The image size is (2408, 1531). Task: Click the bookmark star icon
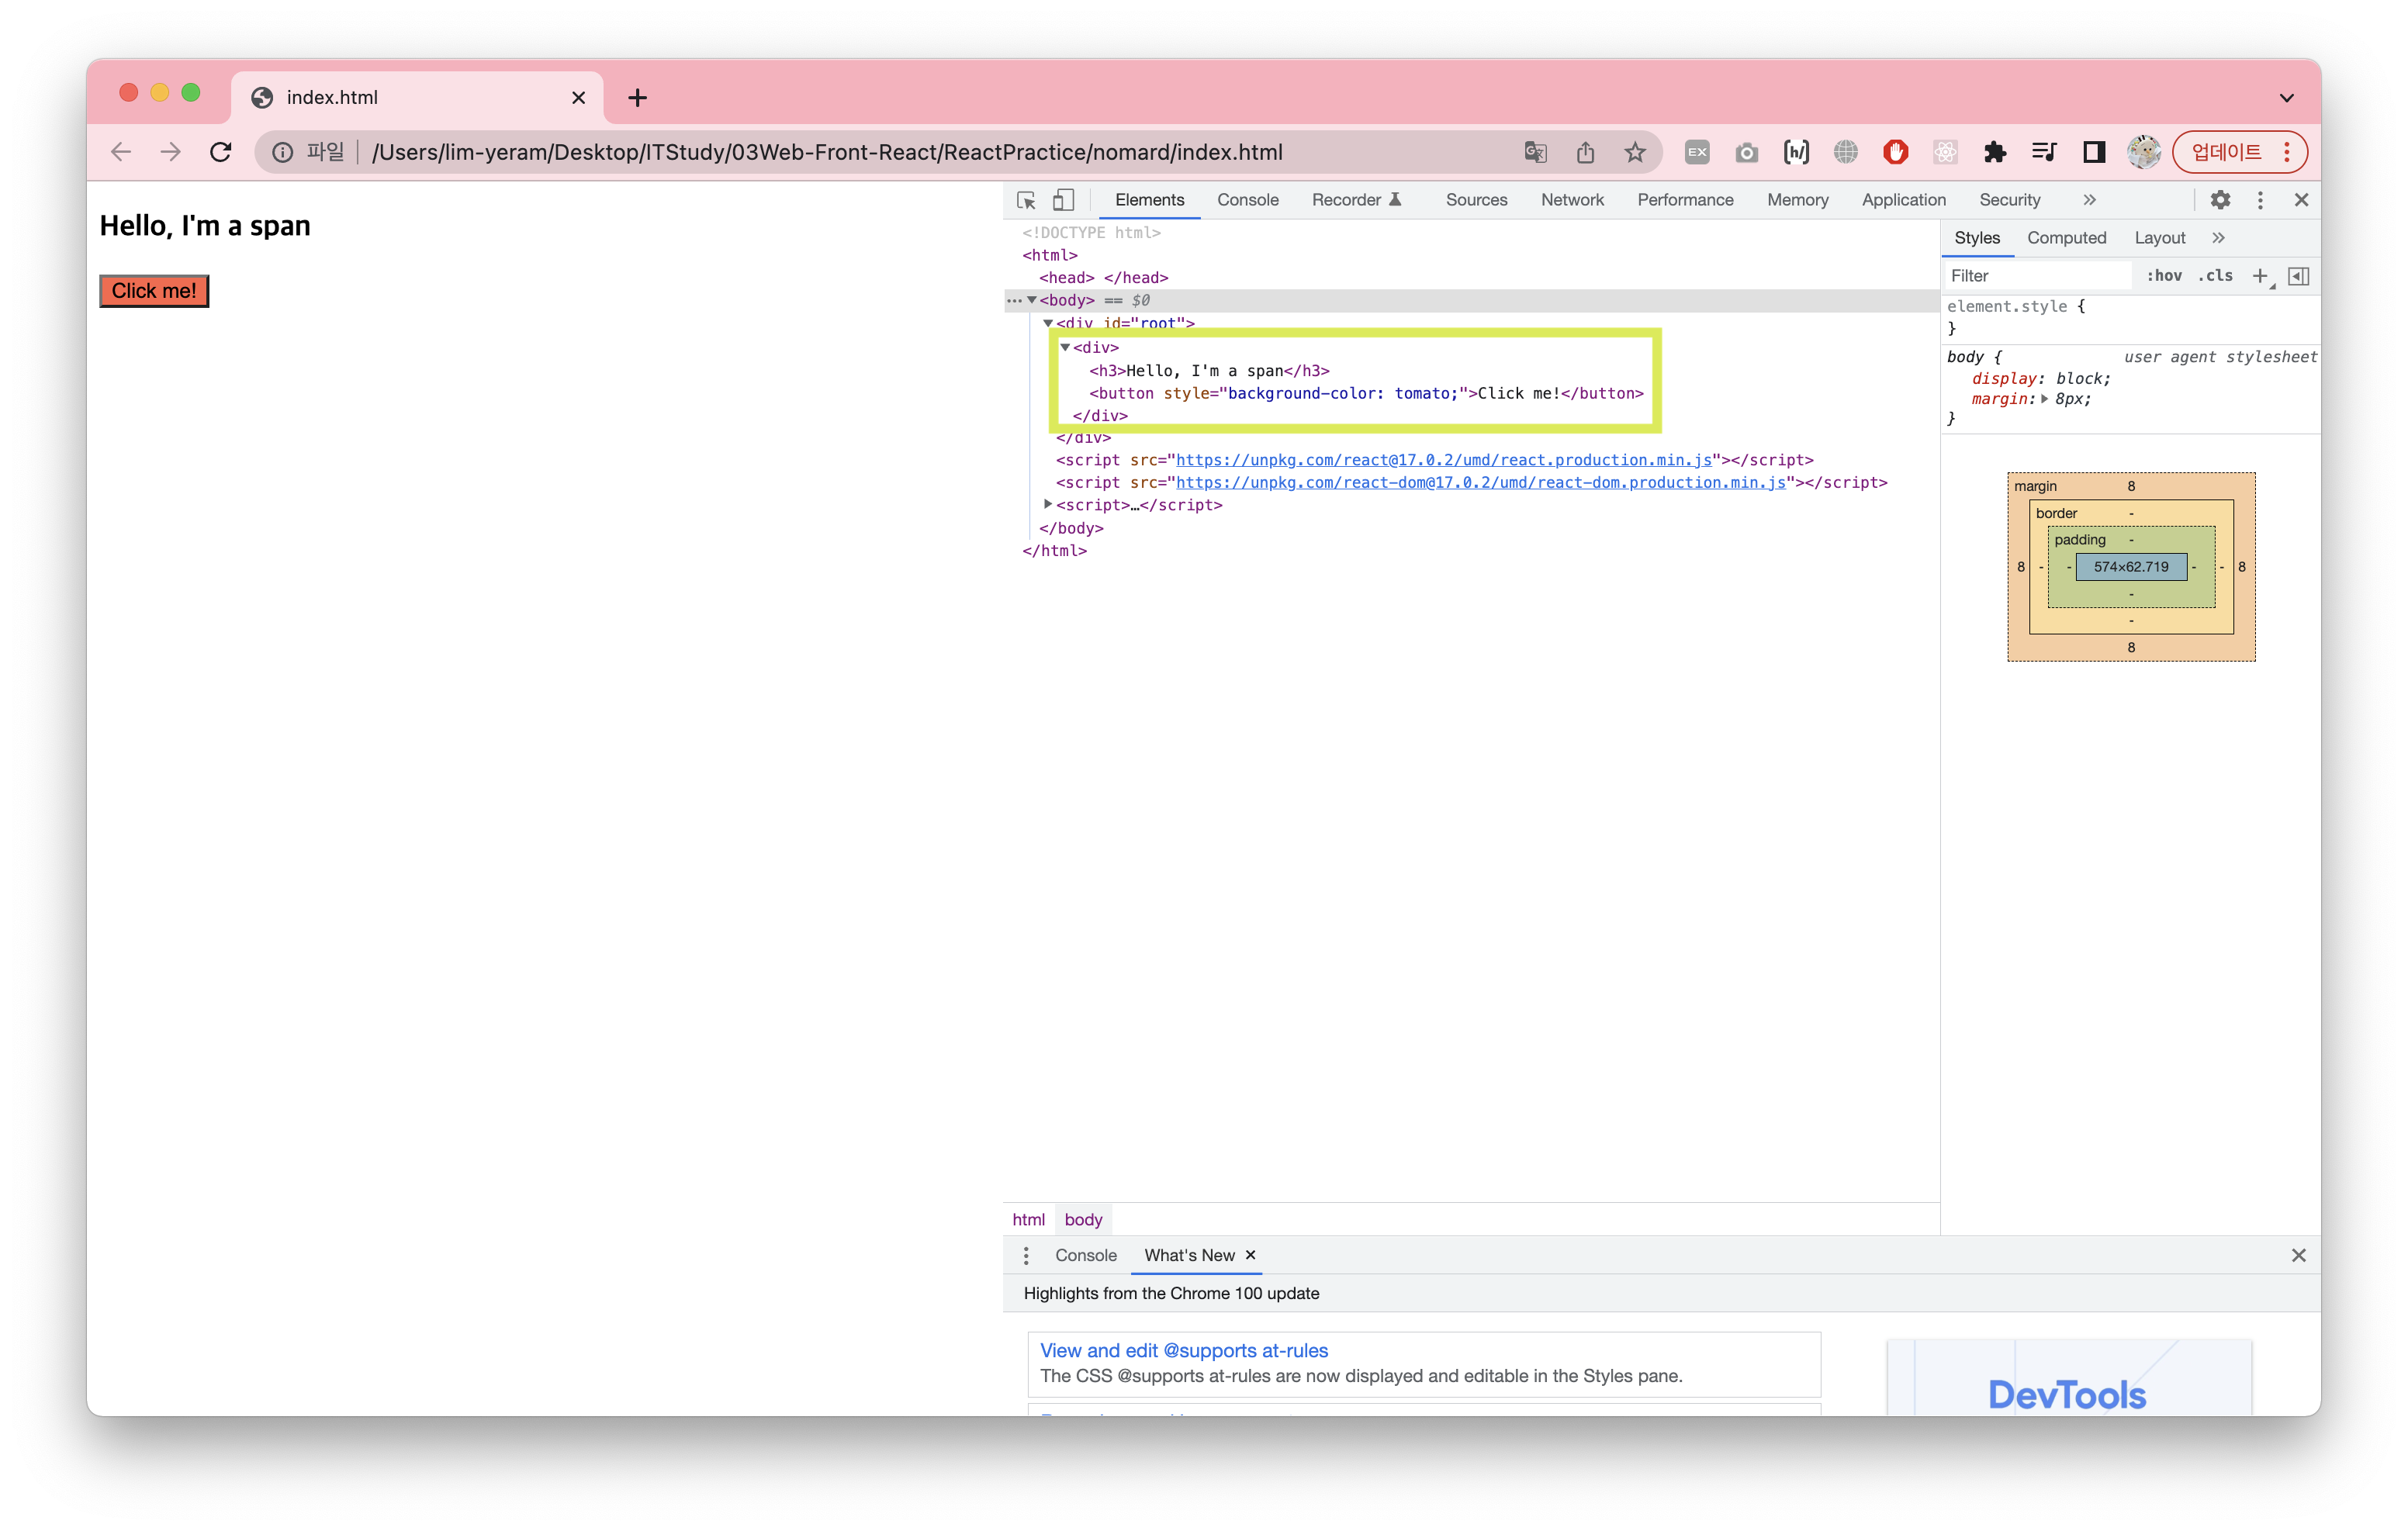pyautogui.click(x=1635, y=152)
